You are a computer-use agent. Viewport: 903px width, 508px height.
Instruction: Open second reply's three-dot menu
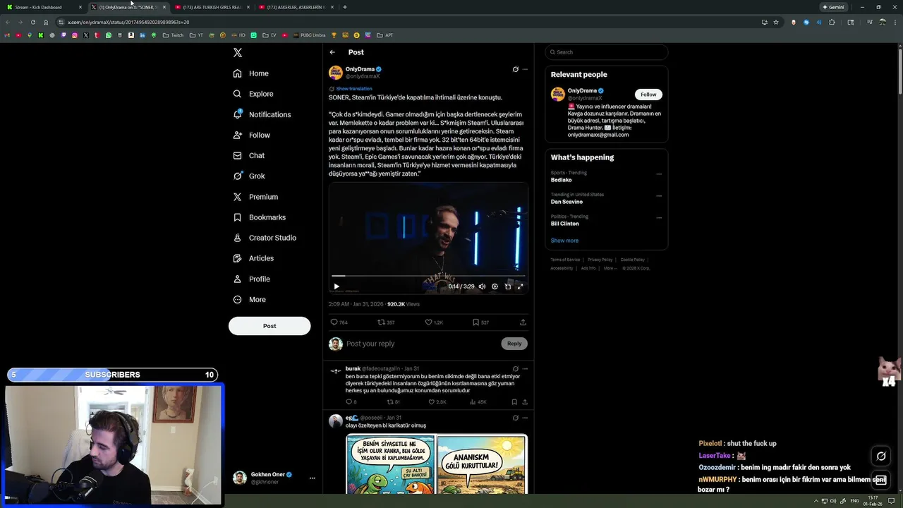click(525, 418)
